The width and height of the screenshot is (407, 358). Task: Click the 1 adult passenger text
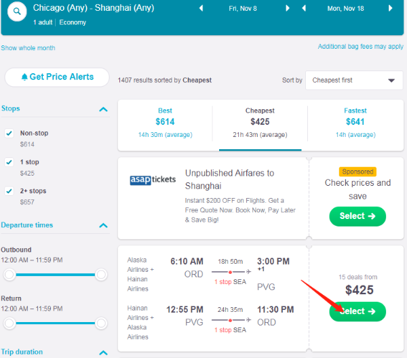tap(43, 22)
